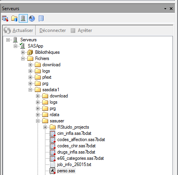Viewport: 178px width, 175px height.
Task: Select job_info_26015.txt file
Action: 74,164
